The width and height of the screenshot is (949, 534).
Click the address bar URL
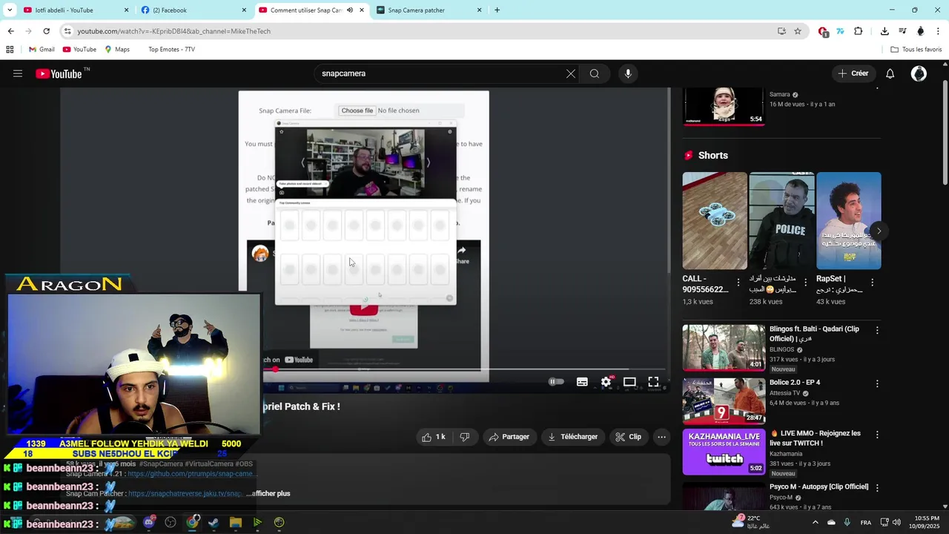click(x=173, y=31)
